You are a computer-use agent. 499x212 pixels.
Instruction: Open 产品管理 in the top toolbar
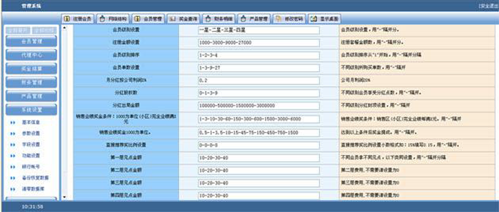click(254, 19)
